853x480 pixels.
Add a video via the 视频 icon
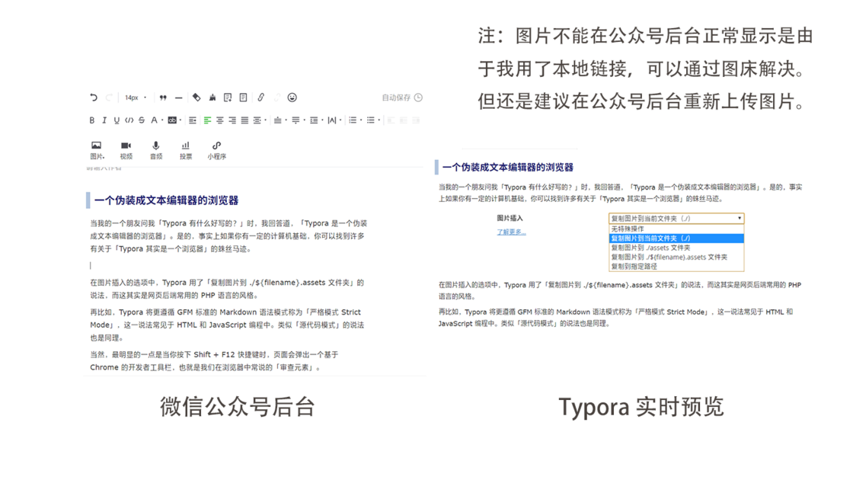pos(126,149)
